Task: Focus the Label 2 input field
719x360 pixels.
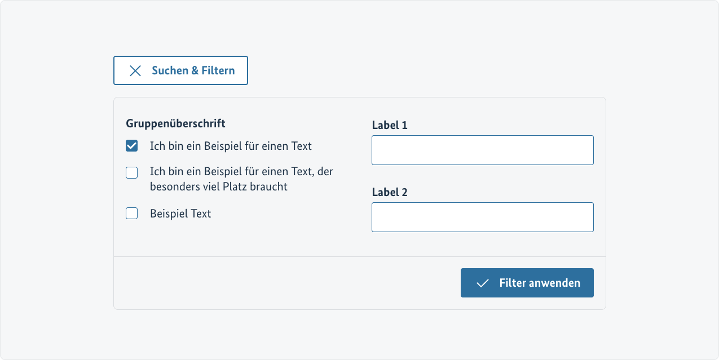Action: coord(482,217)
